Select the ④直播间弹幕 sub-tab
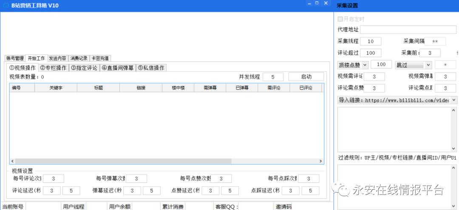 pyautogui.click(x=117, y=68)
